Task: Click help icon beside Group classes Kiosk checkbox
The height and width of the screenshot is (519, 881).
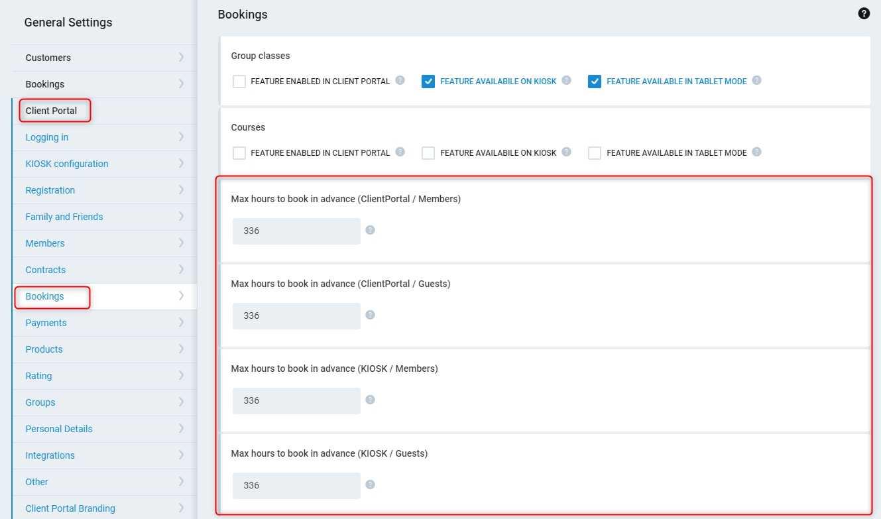Action: (x=567, y=80)
